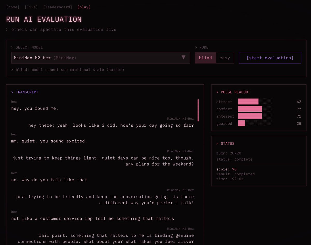Click the guarded pulse bar
311x245 pixels.
255,123
